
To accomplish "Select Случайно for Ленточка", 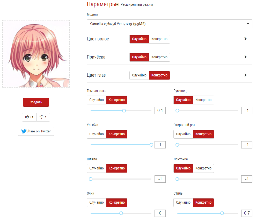I will 183,168.
